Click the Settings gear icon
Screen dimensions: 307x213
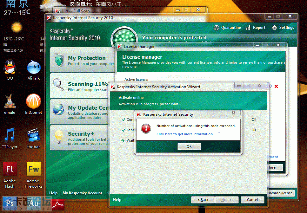[274, 28]
